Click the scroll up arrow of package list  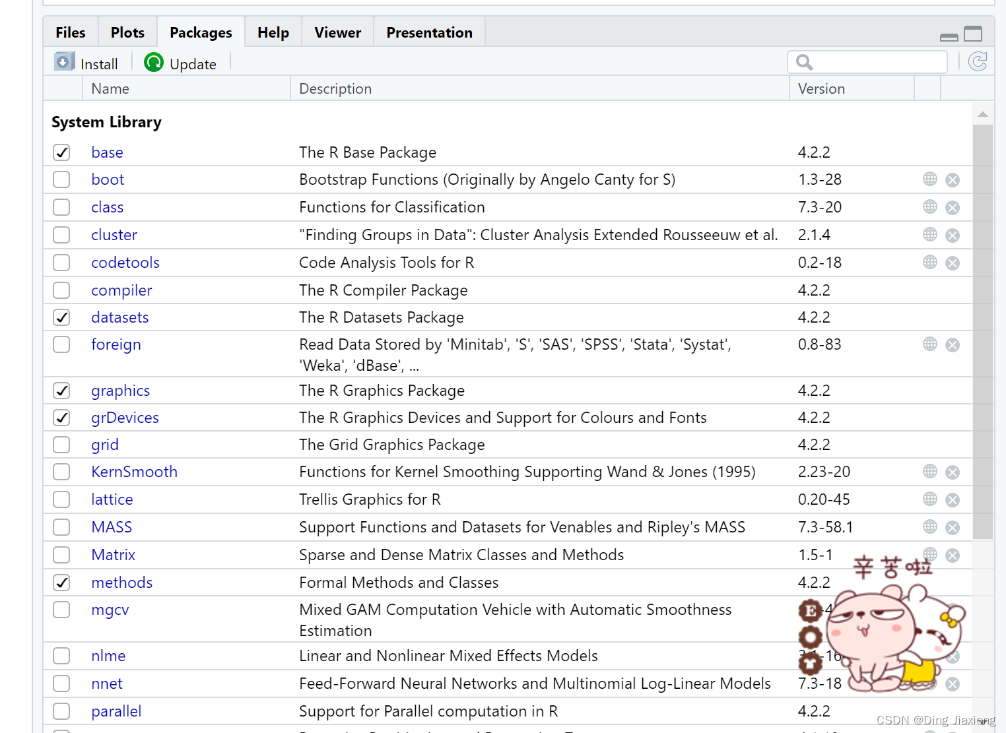click(983, 114)
